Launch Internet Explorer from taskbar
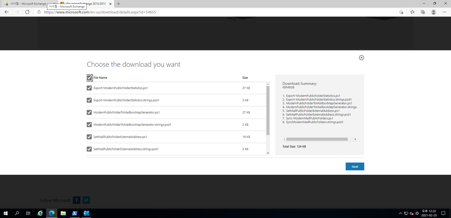Image resolution: width=451 pixels, height=218 pixels. 40,213
